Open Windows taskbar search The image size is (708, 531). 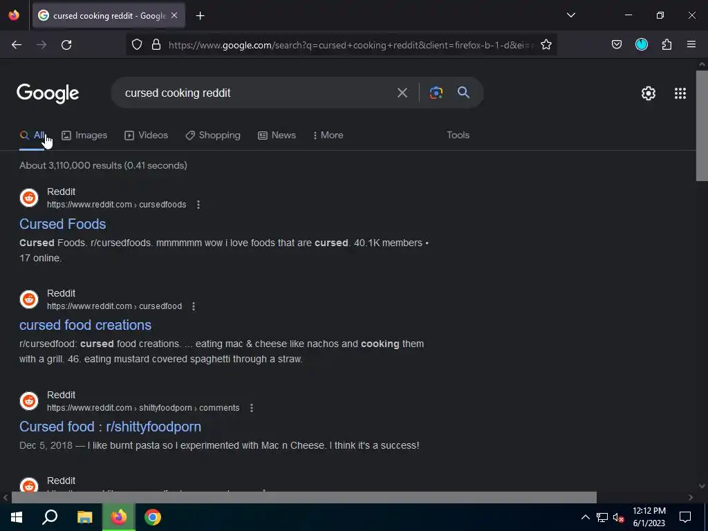(50, 517)
